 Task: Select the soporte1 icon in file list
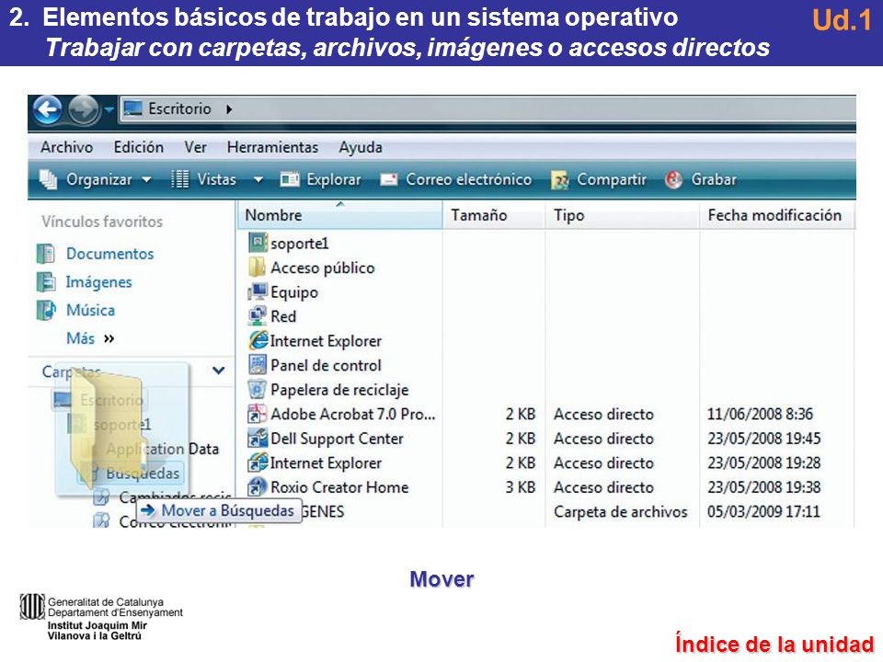click(258, 243)
